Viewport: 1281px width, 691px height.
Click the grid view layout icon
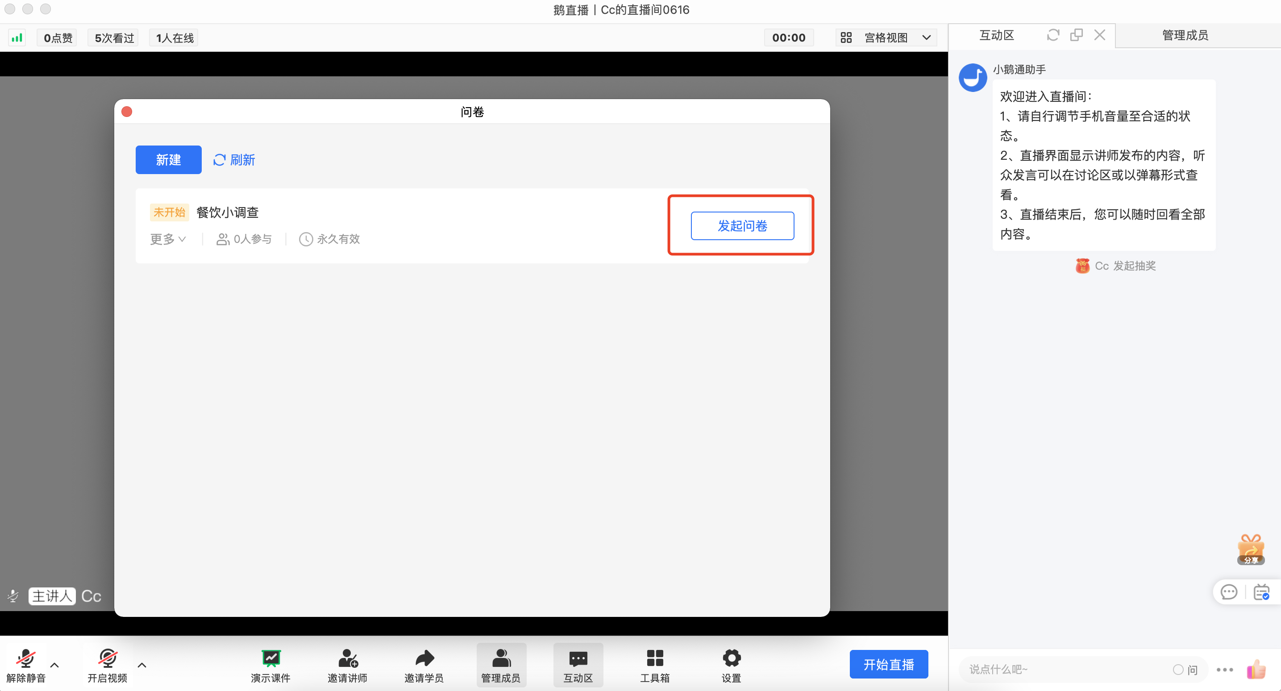[846, 38]
